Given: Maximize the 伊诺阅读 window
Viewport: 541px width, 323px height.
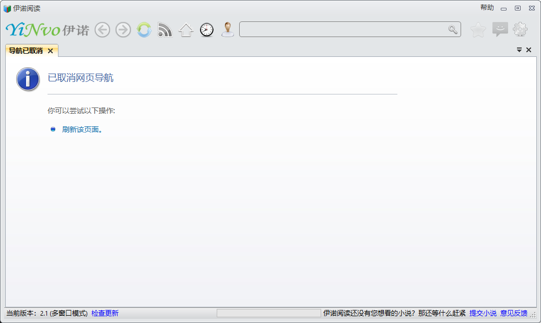Looking at the screenshot, I should tap(518, 8).
